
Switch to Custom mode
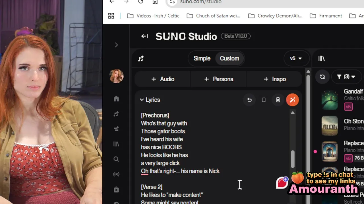pyautogui.click(x=229, y=58)
